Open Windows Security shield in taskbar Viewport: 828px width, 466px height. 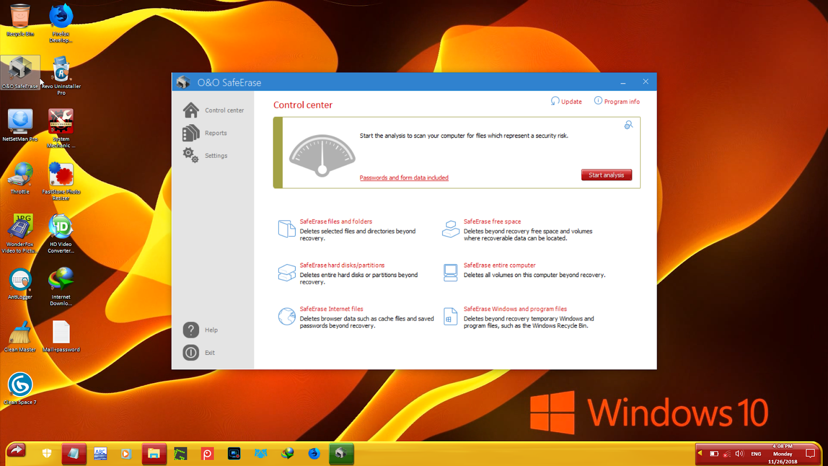pyautogui.click(x=47, y=454)
